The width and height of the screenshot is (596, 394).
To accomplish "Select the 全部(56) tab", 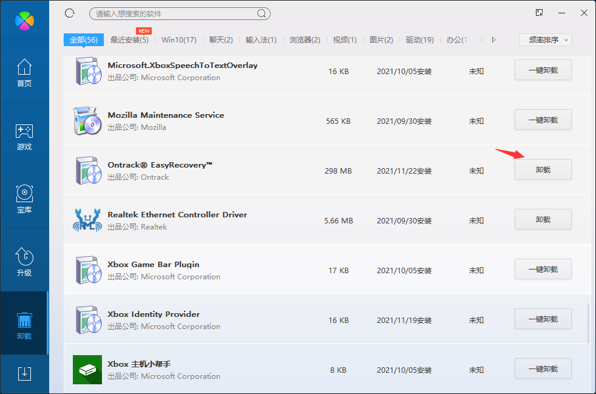I will point(84,39).
